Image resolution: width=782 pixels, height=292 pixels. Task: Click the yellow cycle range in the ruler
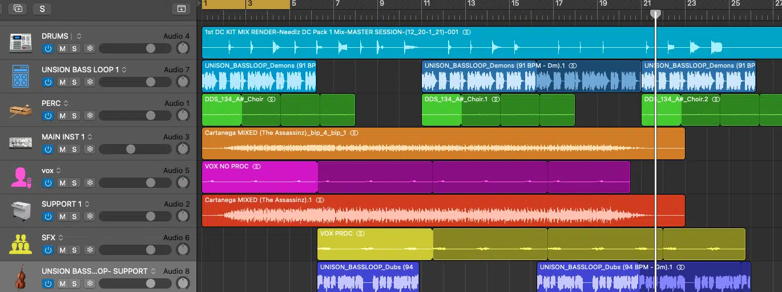(246, 4)
